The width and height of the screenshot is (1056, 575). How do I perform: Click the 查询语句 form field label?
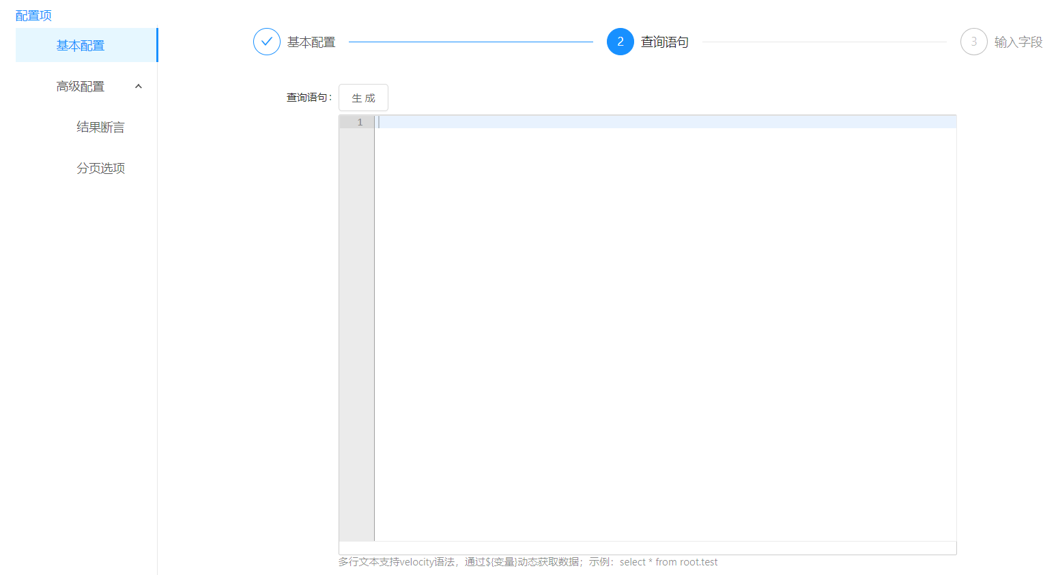[x=309, y=98]
